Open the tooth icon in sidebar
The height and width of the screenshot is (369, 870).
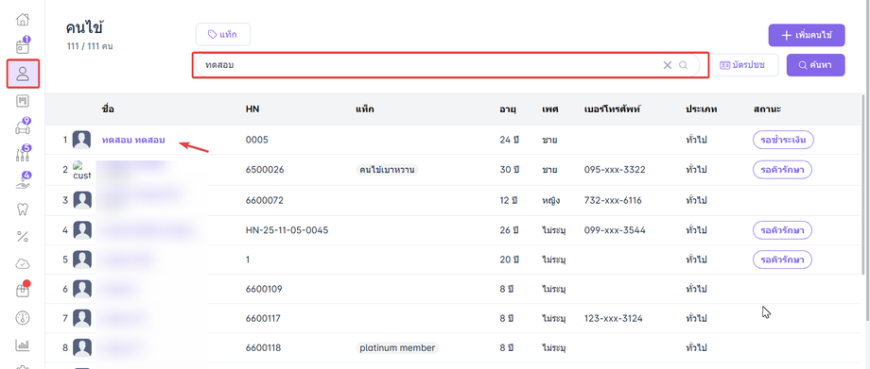coord(22,210)
